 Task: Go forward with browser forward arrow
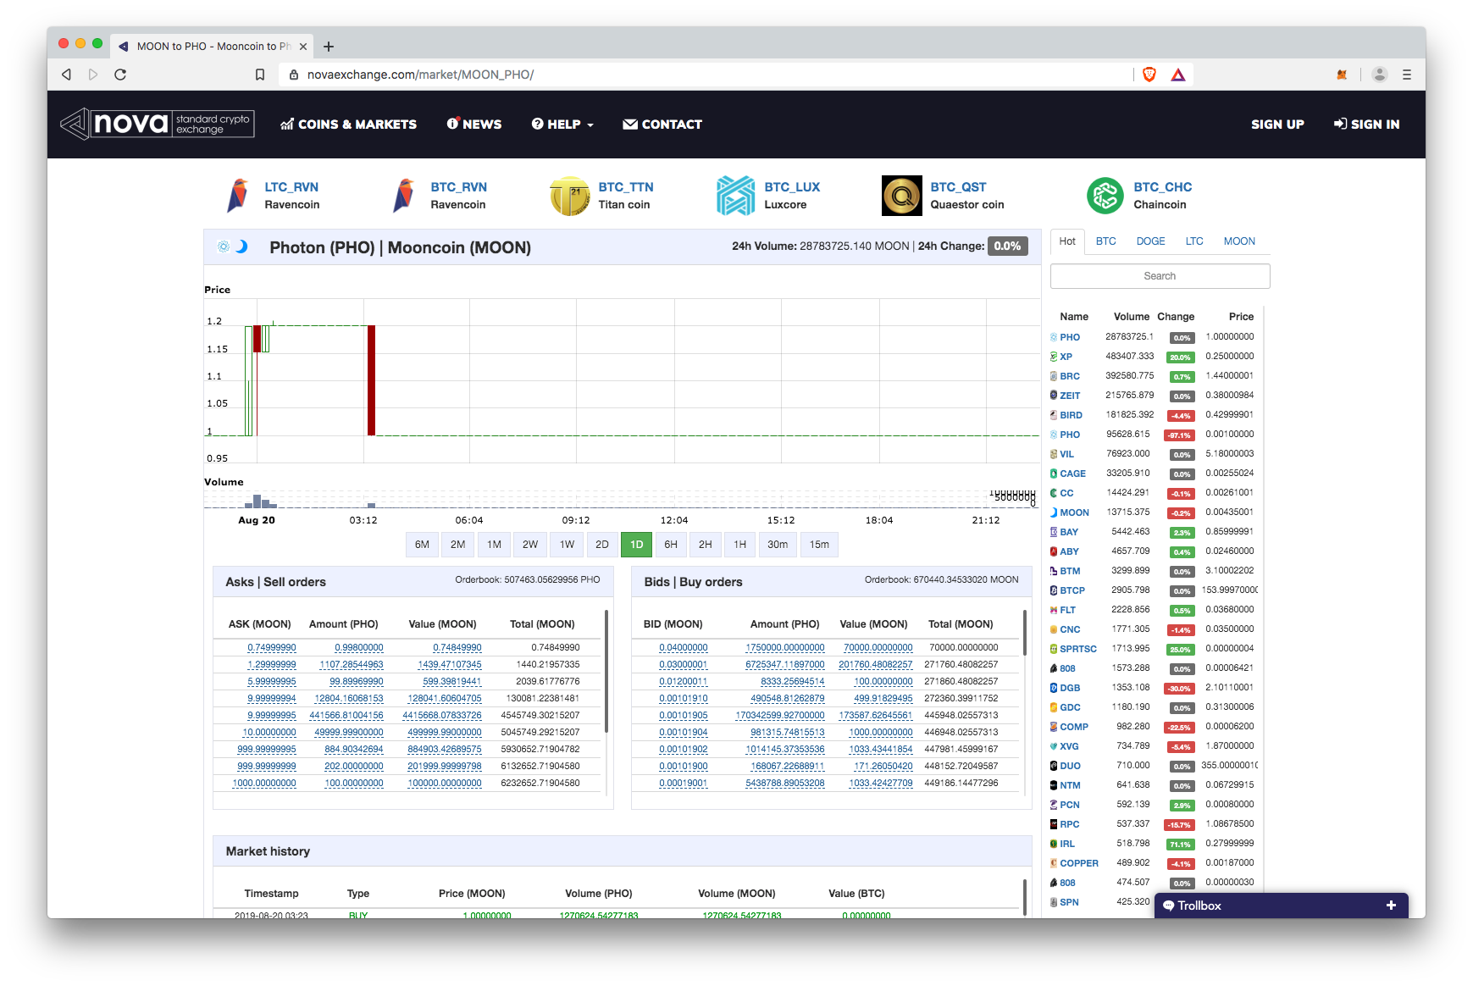pos(93,75)
